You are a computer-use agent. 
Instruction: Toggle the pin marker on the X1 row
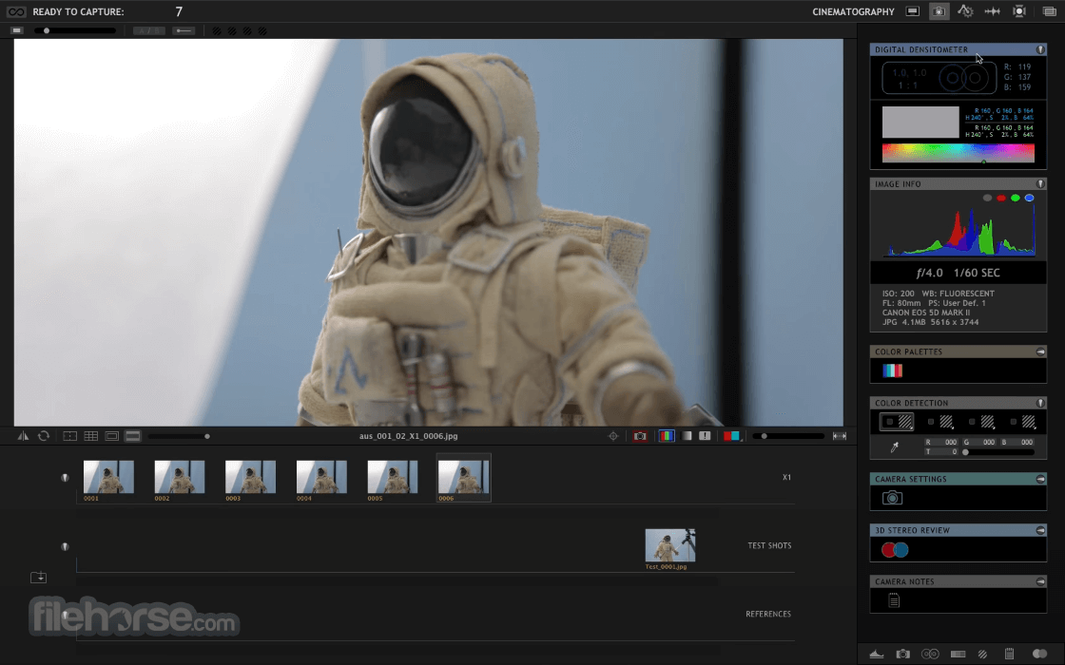66,478
